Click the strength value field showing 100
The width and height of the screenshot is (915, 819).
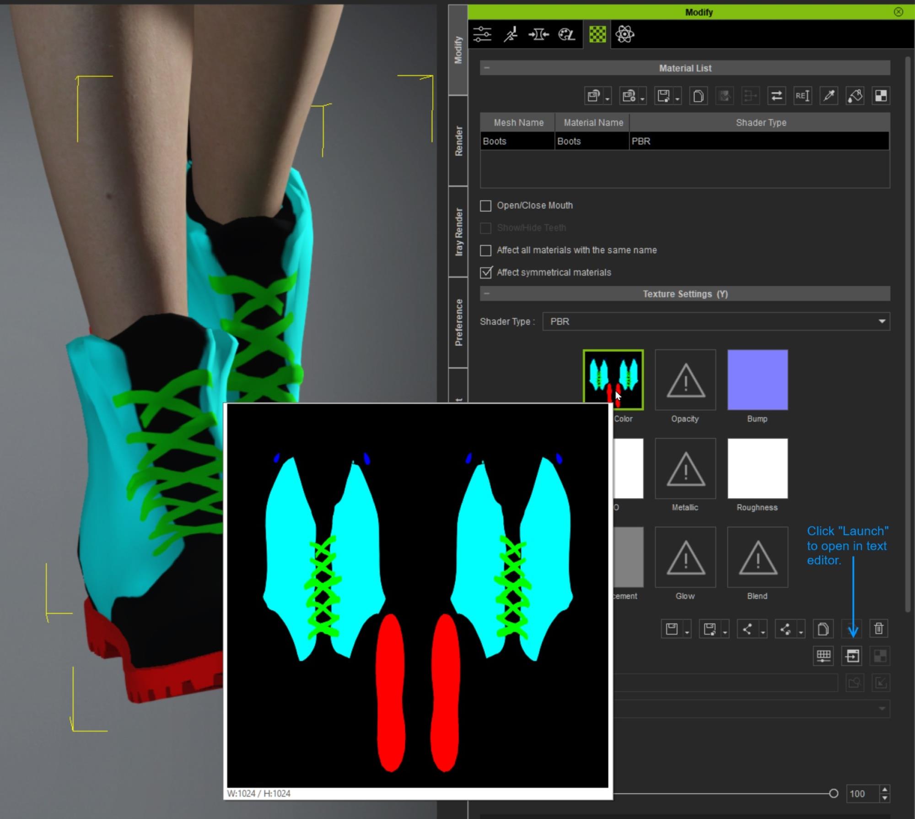click(863, 794)
